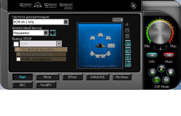Viewport: 181px width, 116px height.
Task: Click the Sub speaker in shifter panel
Action: click(111, 46)
